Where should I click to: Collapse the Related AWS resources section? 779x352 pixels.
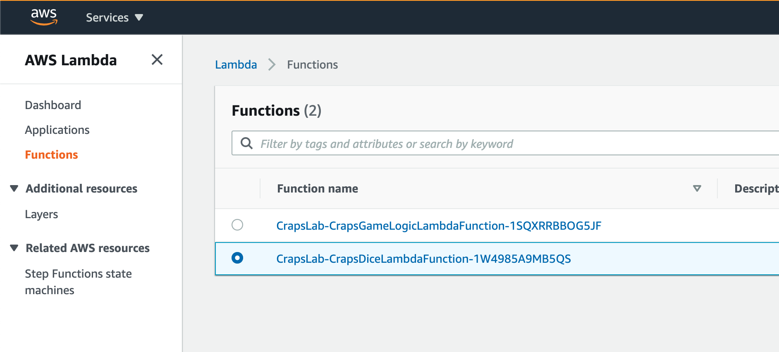(x=14, y=248)
